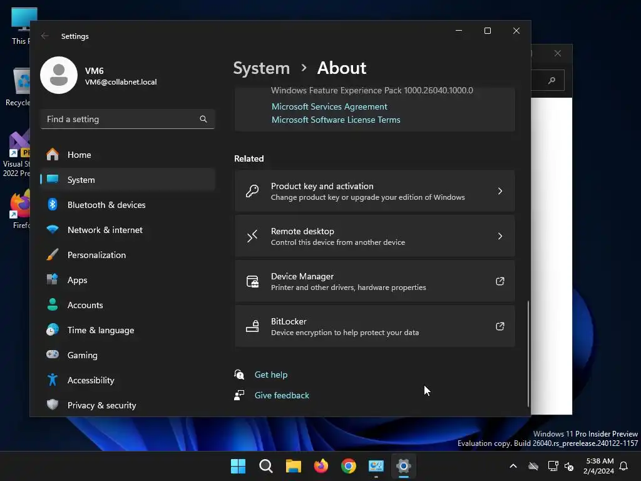
Task: Open the notification bell in the taskbar
Action: coord(624,466)
